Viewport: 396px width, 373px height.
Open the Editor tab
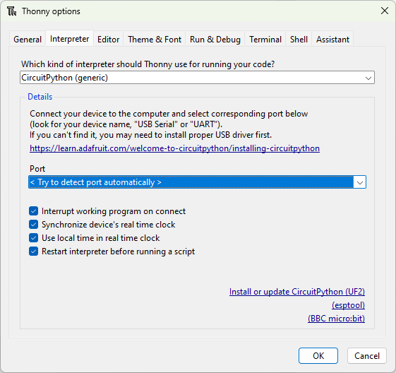[108, 40]
